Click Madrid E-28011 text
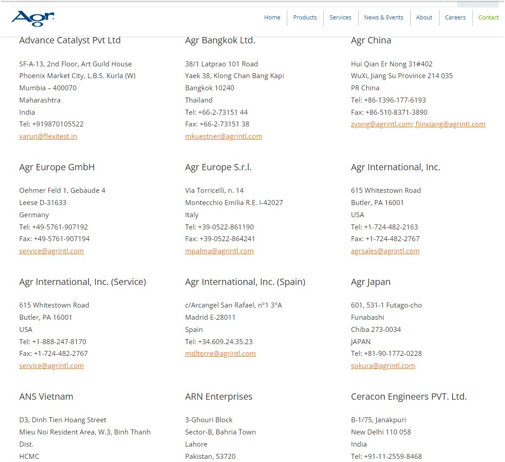Screen dimensions: 505x462 coord(210,317)
